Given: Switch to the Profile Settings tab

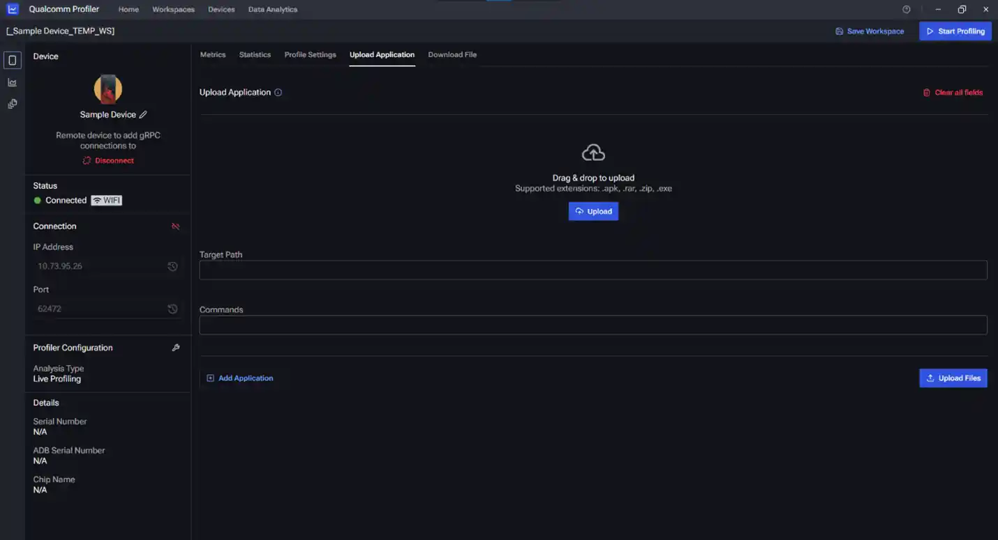Looking at the screenshot, I should [310, 54].
